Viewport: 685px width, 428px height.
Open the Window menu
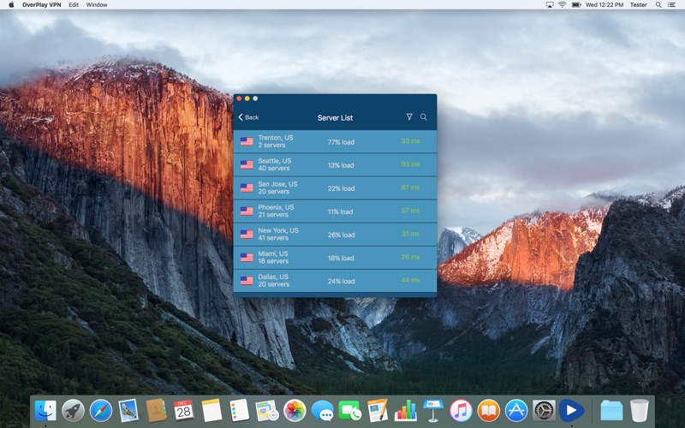pos(97,5)
